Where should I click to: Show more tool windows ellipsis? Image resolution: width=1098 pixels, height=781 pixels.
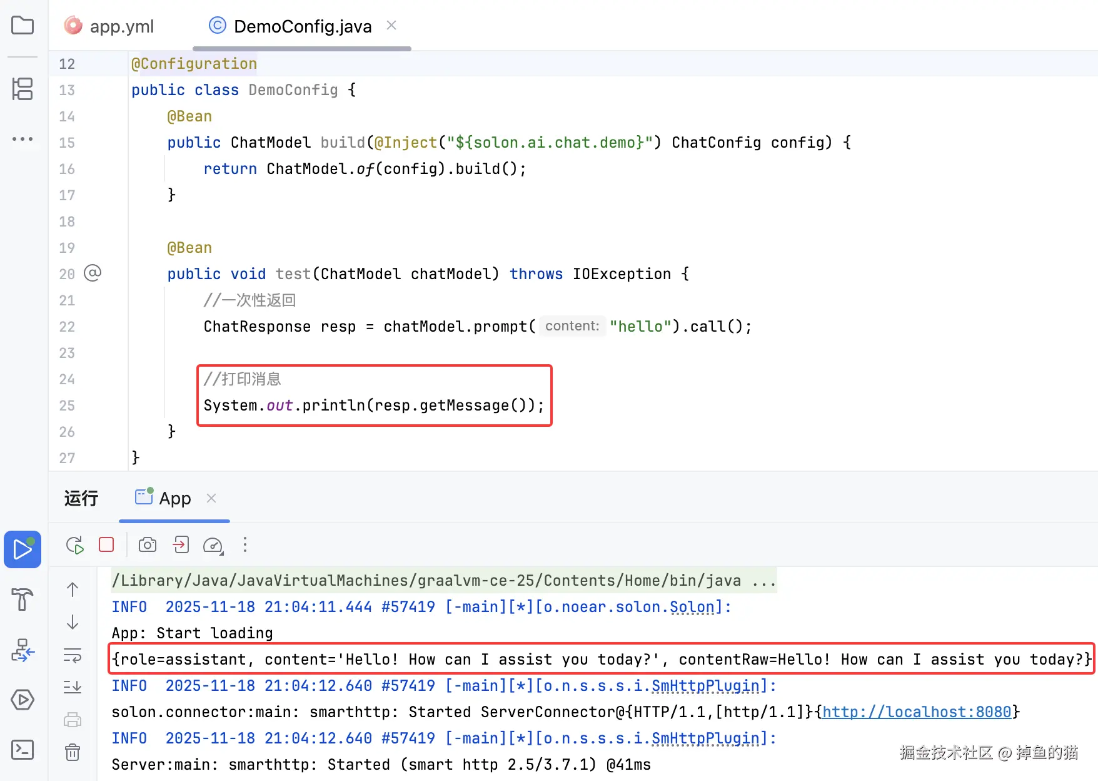tap(23, 139)
